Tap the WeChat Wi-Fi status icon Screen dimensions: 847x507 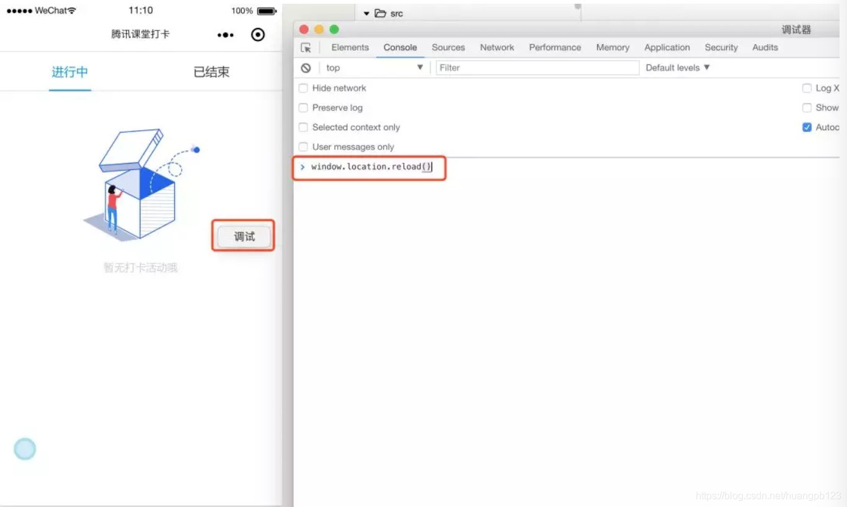(72, 11)
